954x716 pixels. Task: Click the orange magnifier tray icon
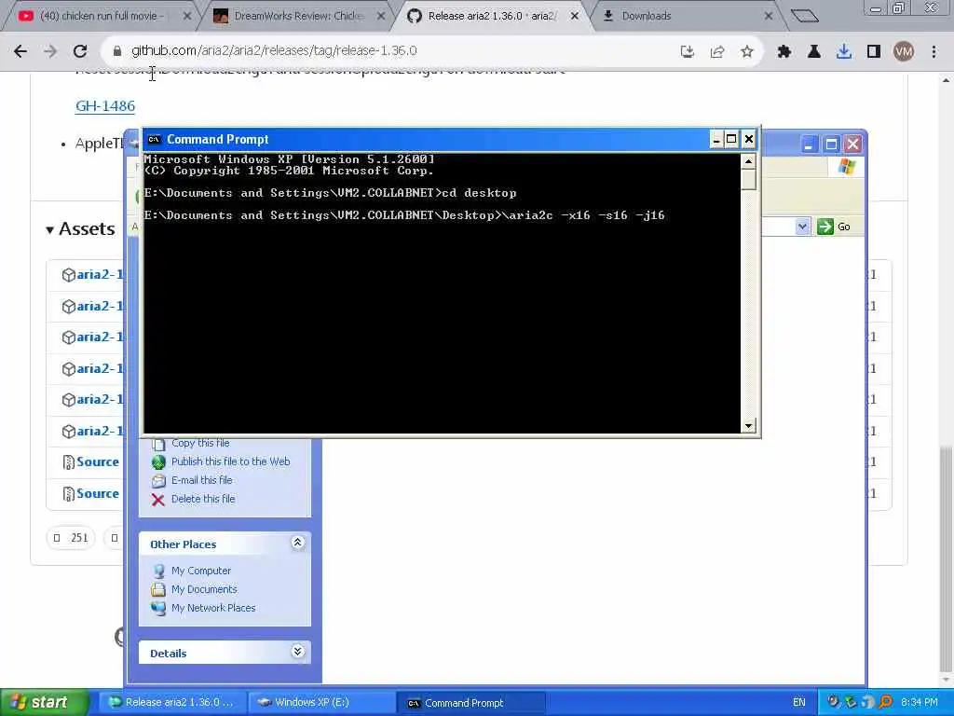click(885, 702)
